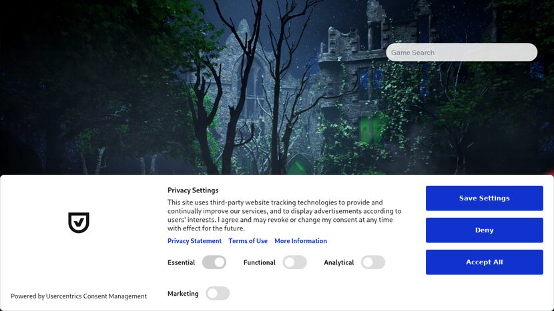Focus the Game Search field
The image size is (554, 311).
[461, 53]
